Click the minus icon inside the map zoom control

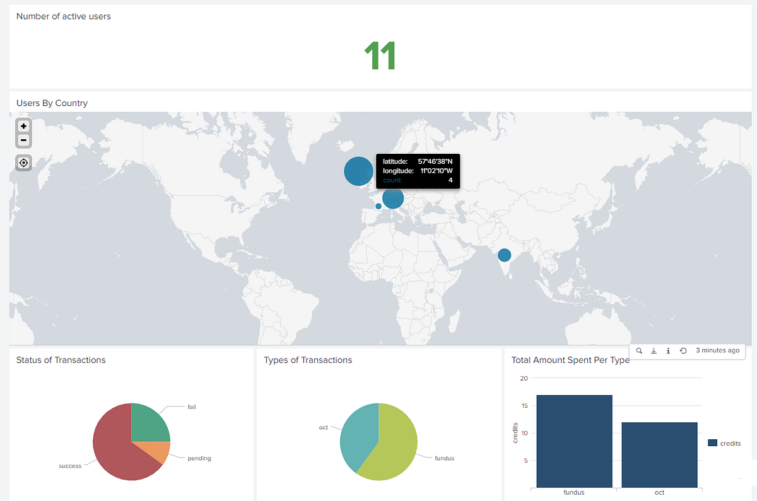[x=23, y=140]
